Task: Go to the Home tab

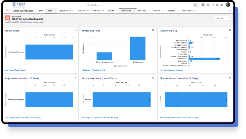Action: pyautogui.click(x=41, y=11)
